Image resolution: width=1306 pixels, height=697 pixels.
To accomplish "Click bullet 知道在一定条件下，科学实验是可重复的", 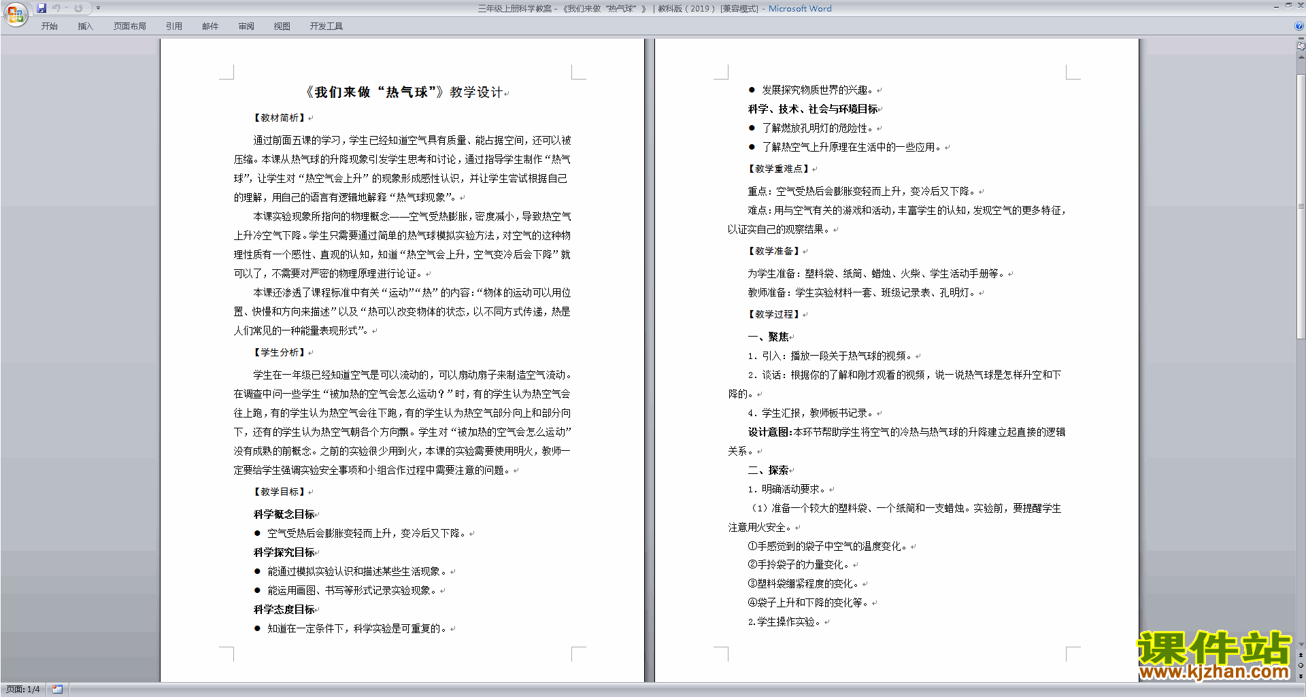I will (x=358, y=628).
